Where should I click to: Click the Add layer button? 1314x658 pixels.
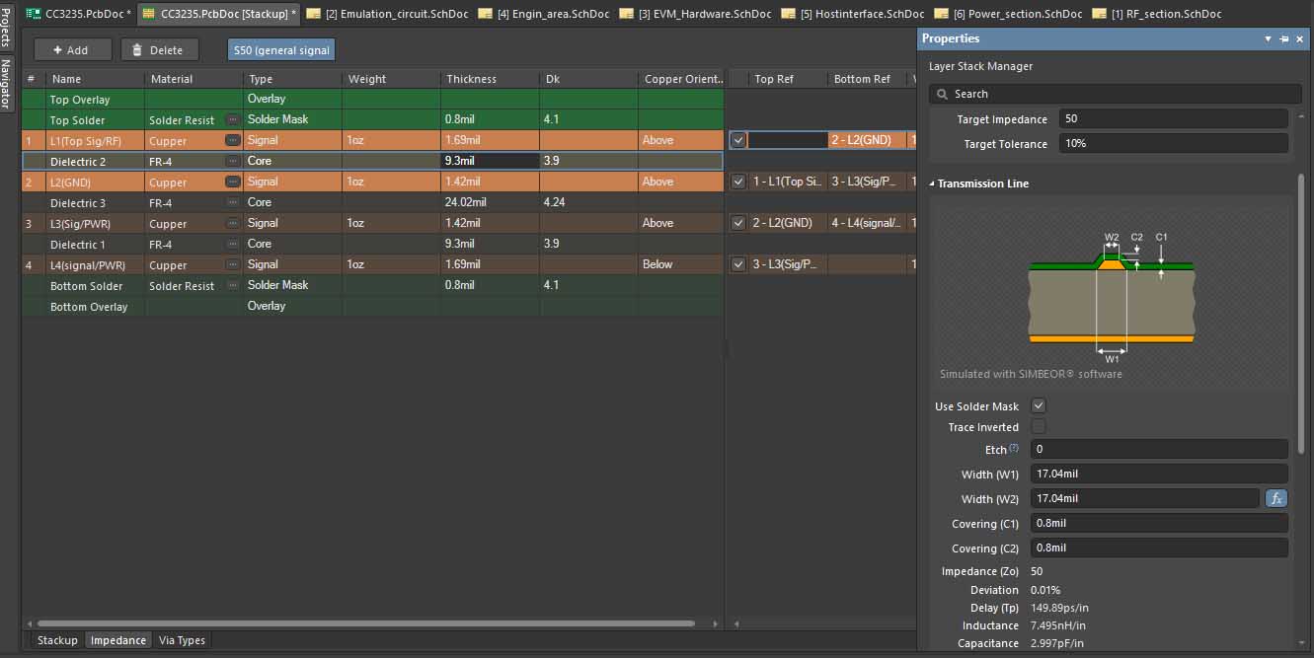72,49
